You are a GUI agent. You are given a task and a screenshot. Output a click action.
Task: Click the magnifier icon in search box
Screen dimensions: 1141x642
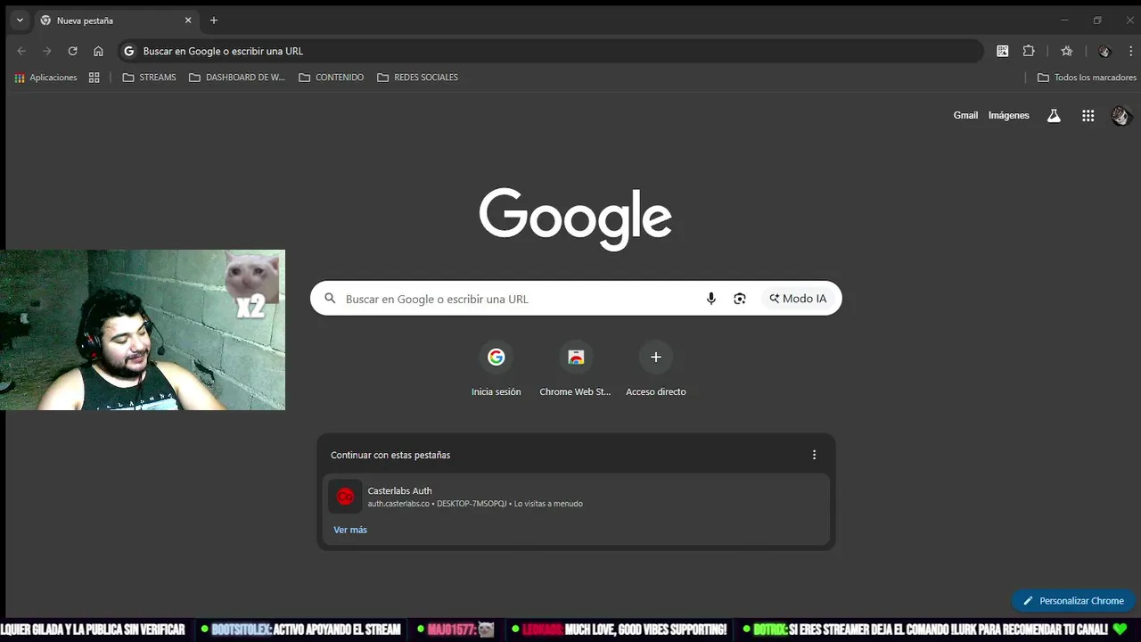(330, 299)
